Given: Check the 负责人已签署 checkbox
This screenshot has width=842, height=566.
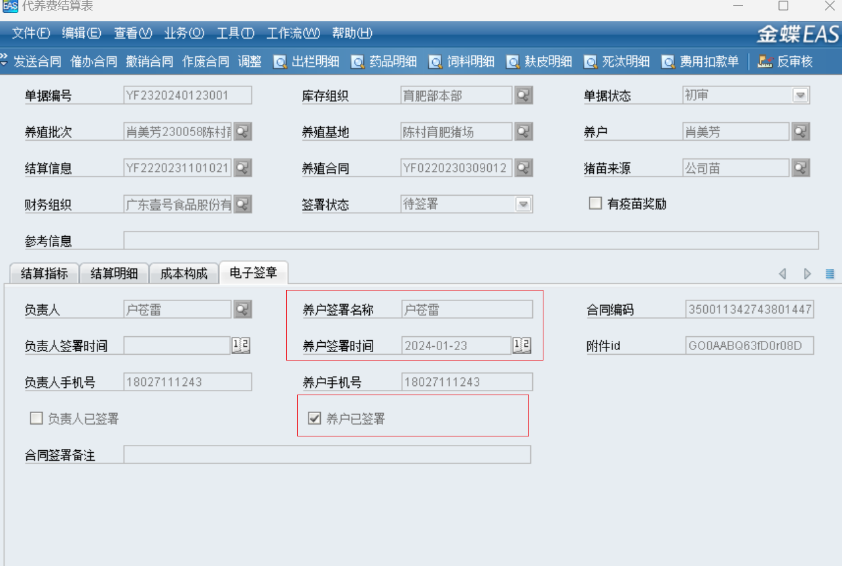Looking at the screenshot, I should [x=37, y=419].
